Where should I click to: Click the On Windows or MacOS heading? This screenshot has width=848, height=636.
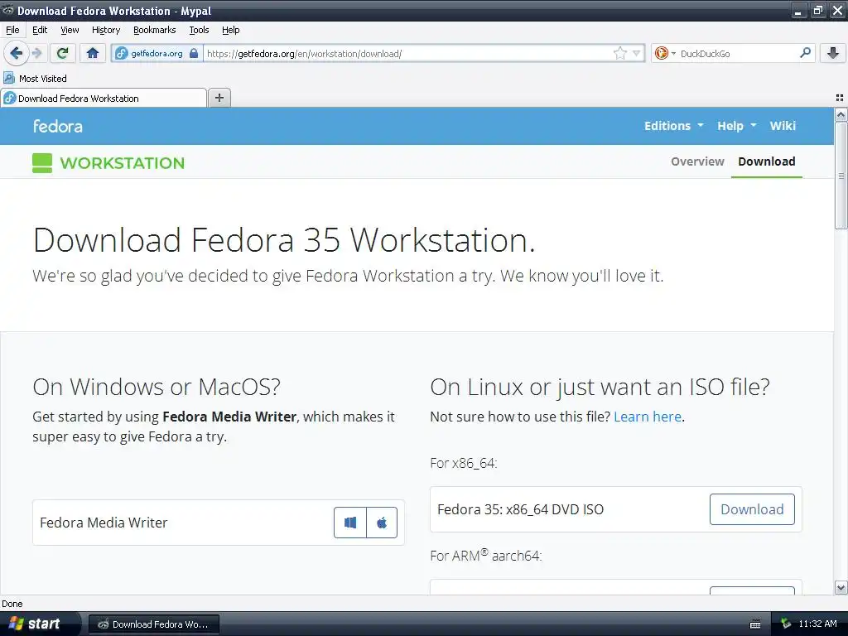click(x=157, y=387)
